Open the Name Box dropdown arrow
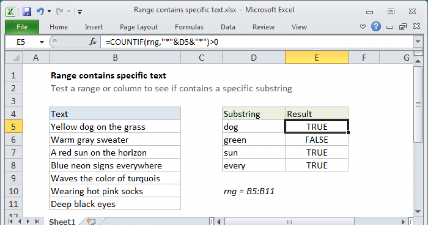The image size is (428, 225). (x=42, y=42)
